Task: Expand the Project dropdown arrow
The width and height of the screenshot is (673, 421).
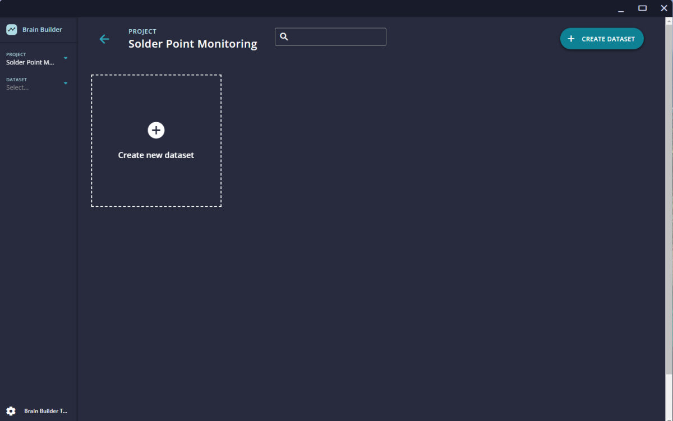Action: [x=66, y=58]
